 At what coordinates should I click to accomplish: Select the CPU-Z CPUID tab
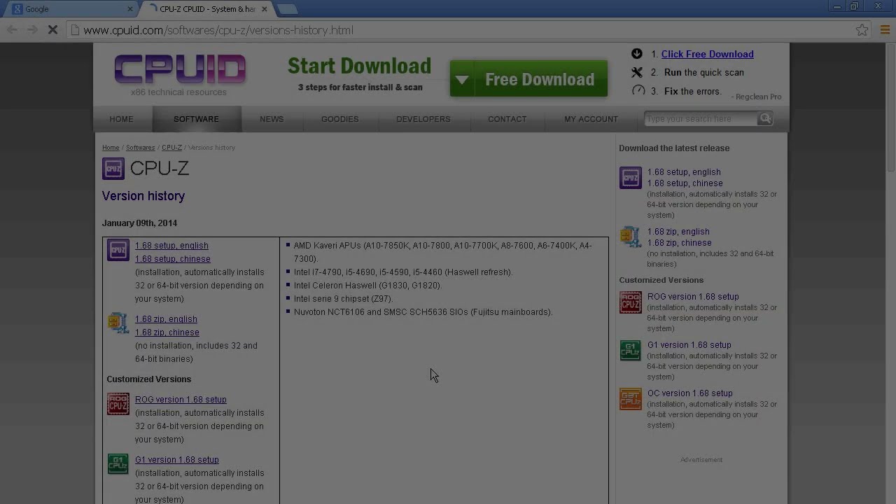coord(206,9)
